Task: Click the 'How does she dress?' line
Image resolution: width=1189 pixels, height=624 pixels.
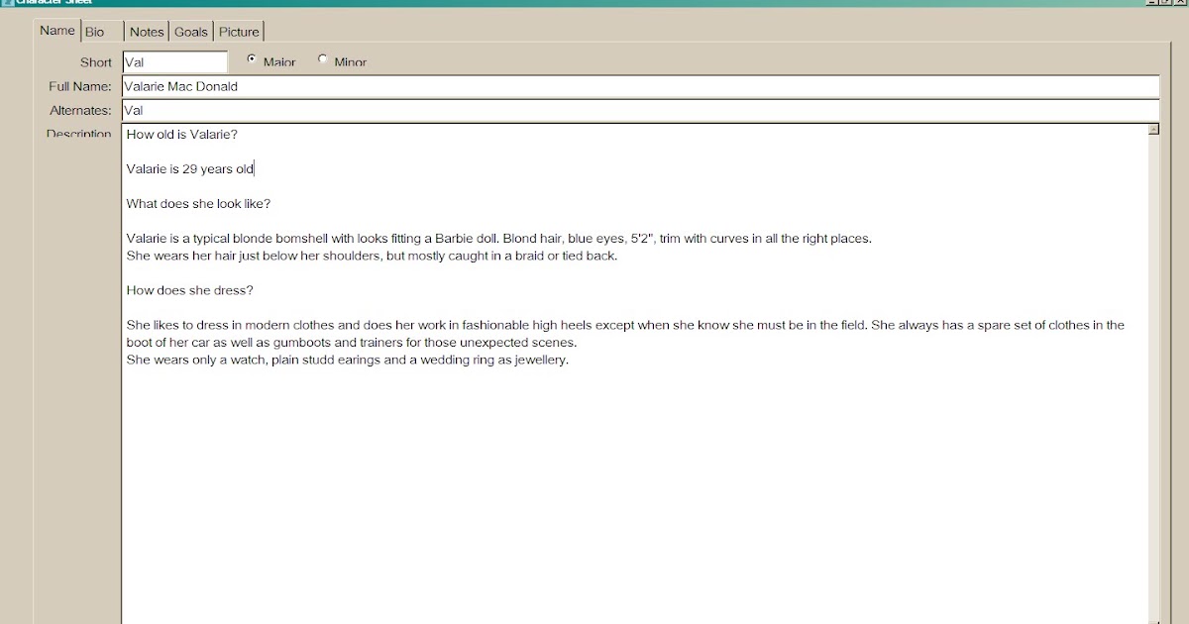Action: 190,290
